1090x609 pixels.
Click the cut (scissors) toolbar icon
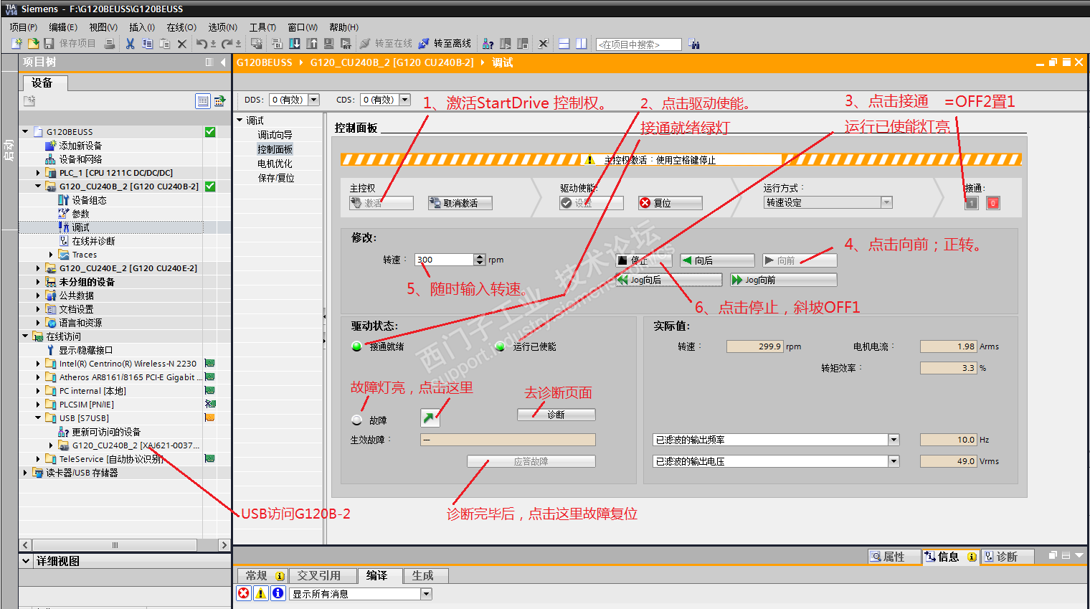tap(130, 44)
